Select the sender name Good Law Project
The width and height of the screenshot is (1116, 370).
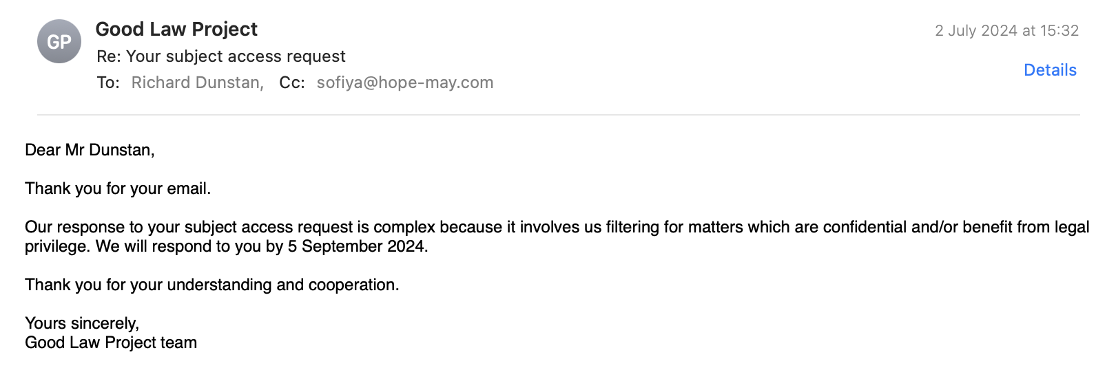[x=176, y=30]
